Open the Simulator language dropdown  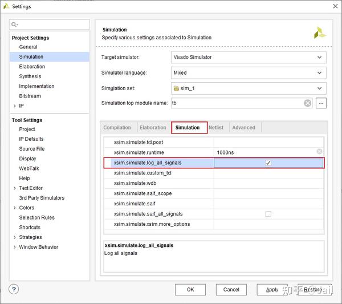coord(249,72)
